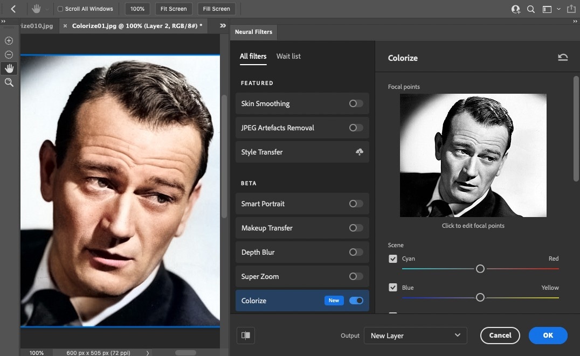Click the canvas horizontal scrollbar thumb
Viewport: 580px width, 356px height.
pos(185,353)
